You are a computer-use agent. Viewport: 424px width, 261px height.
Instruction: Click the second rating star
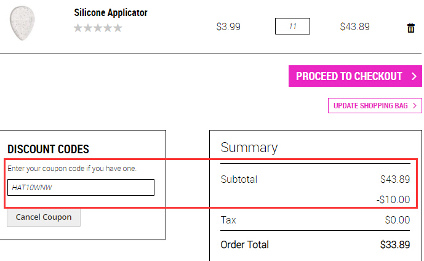(88, 28)
